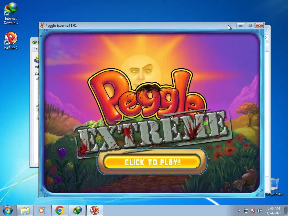This screenshot has height=216, width=288.
Task: Minimize the Peggle Extreme window
Action: tap(241, 26)
